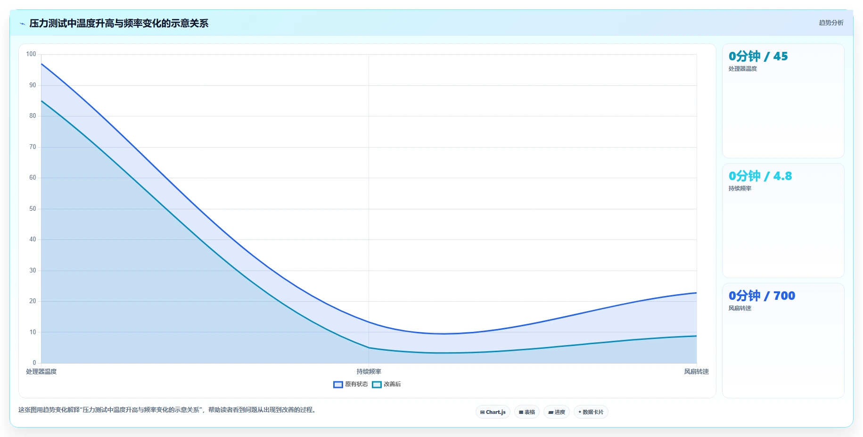Open the 0分钟 / 700 风扇转速 card
The height and width of the screenshot is (437, 863).
783,340
